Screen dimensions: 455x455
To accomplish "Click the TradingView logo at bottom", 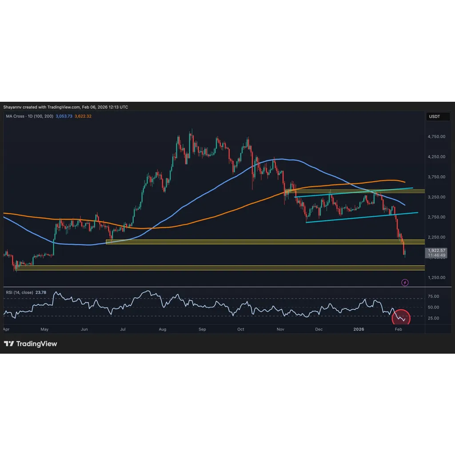I will coord(31,344).
